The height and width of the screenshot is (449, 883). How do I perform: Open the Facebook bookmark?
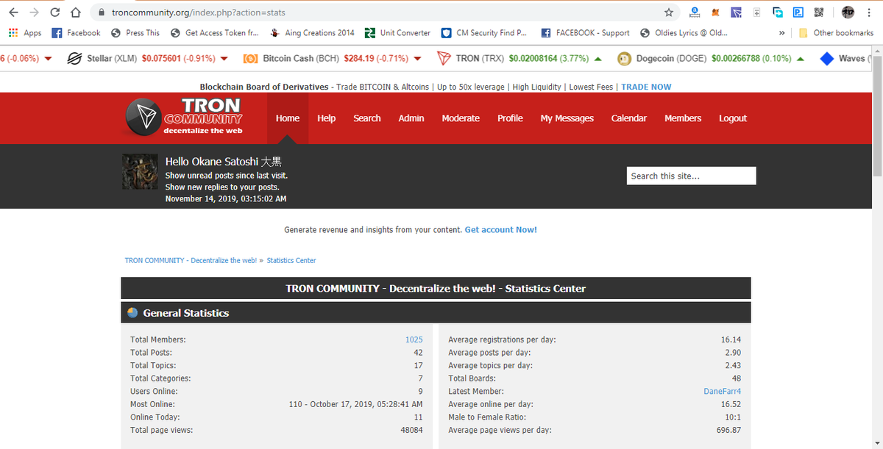pyautogui.click(x=77, y=32)
